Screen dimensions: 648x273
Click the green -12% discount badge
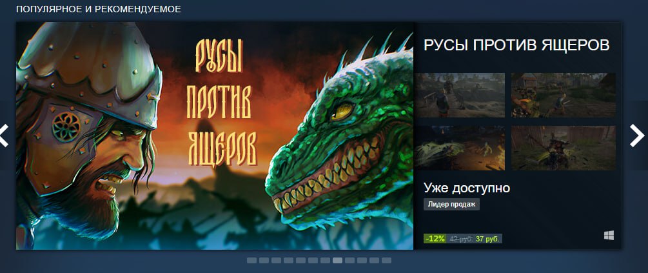pyautogui.click(x=435, y=239)
